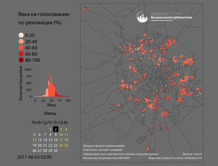Select day 9 in the calendar
This screenshot has height=166, width=218.
(x=56, y=135)
